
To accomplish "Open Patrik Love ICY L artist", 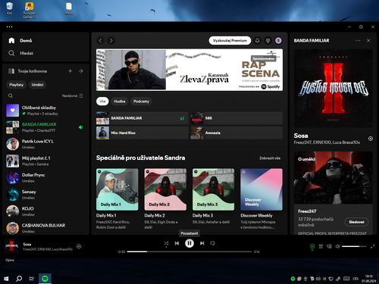I will (45, 144).
